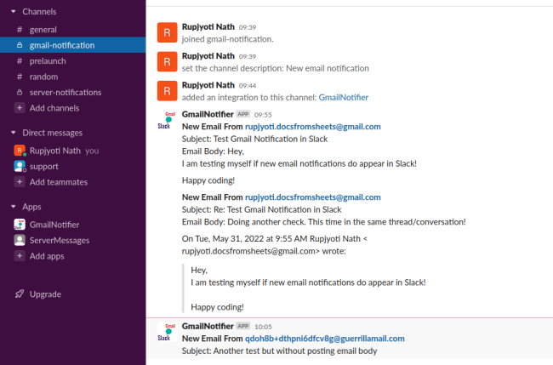553x365 pixels.
Task: Click the Upgrade rocket icon
Action: tap(20, 294)
